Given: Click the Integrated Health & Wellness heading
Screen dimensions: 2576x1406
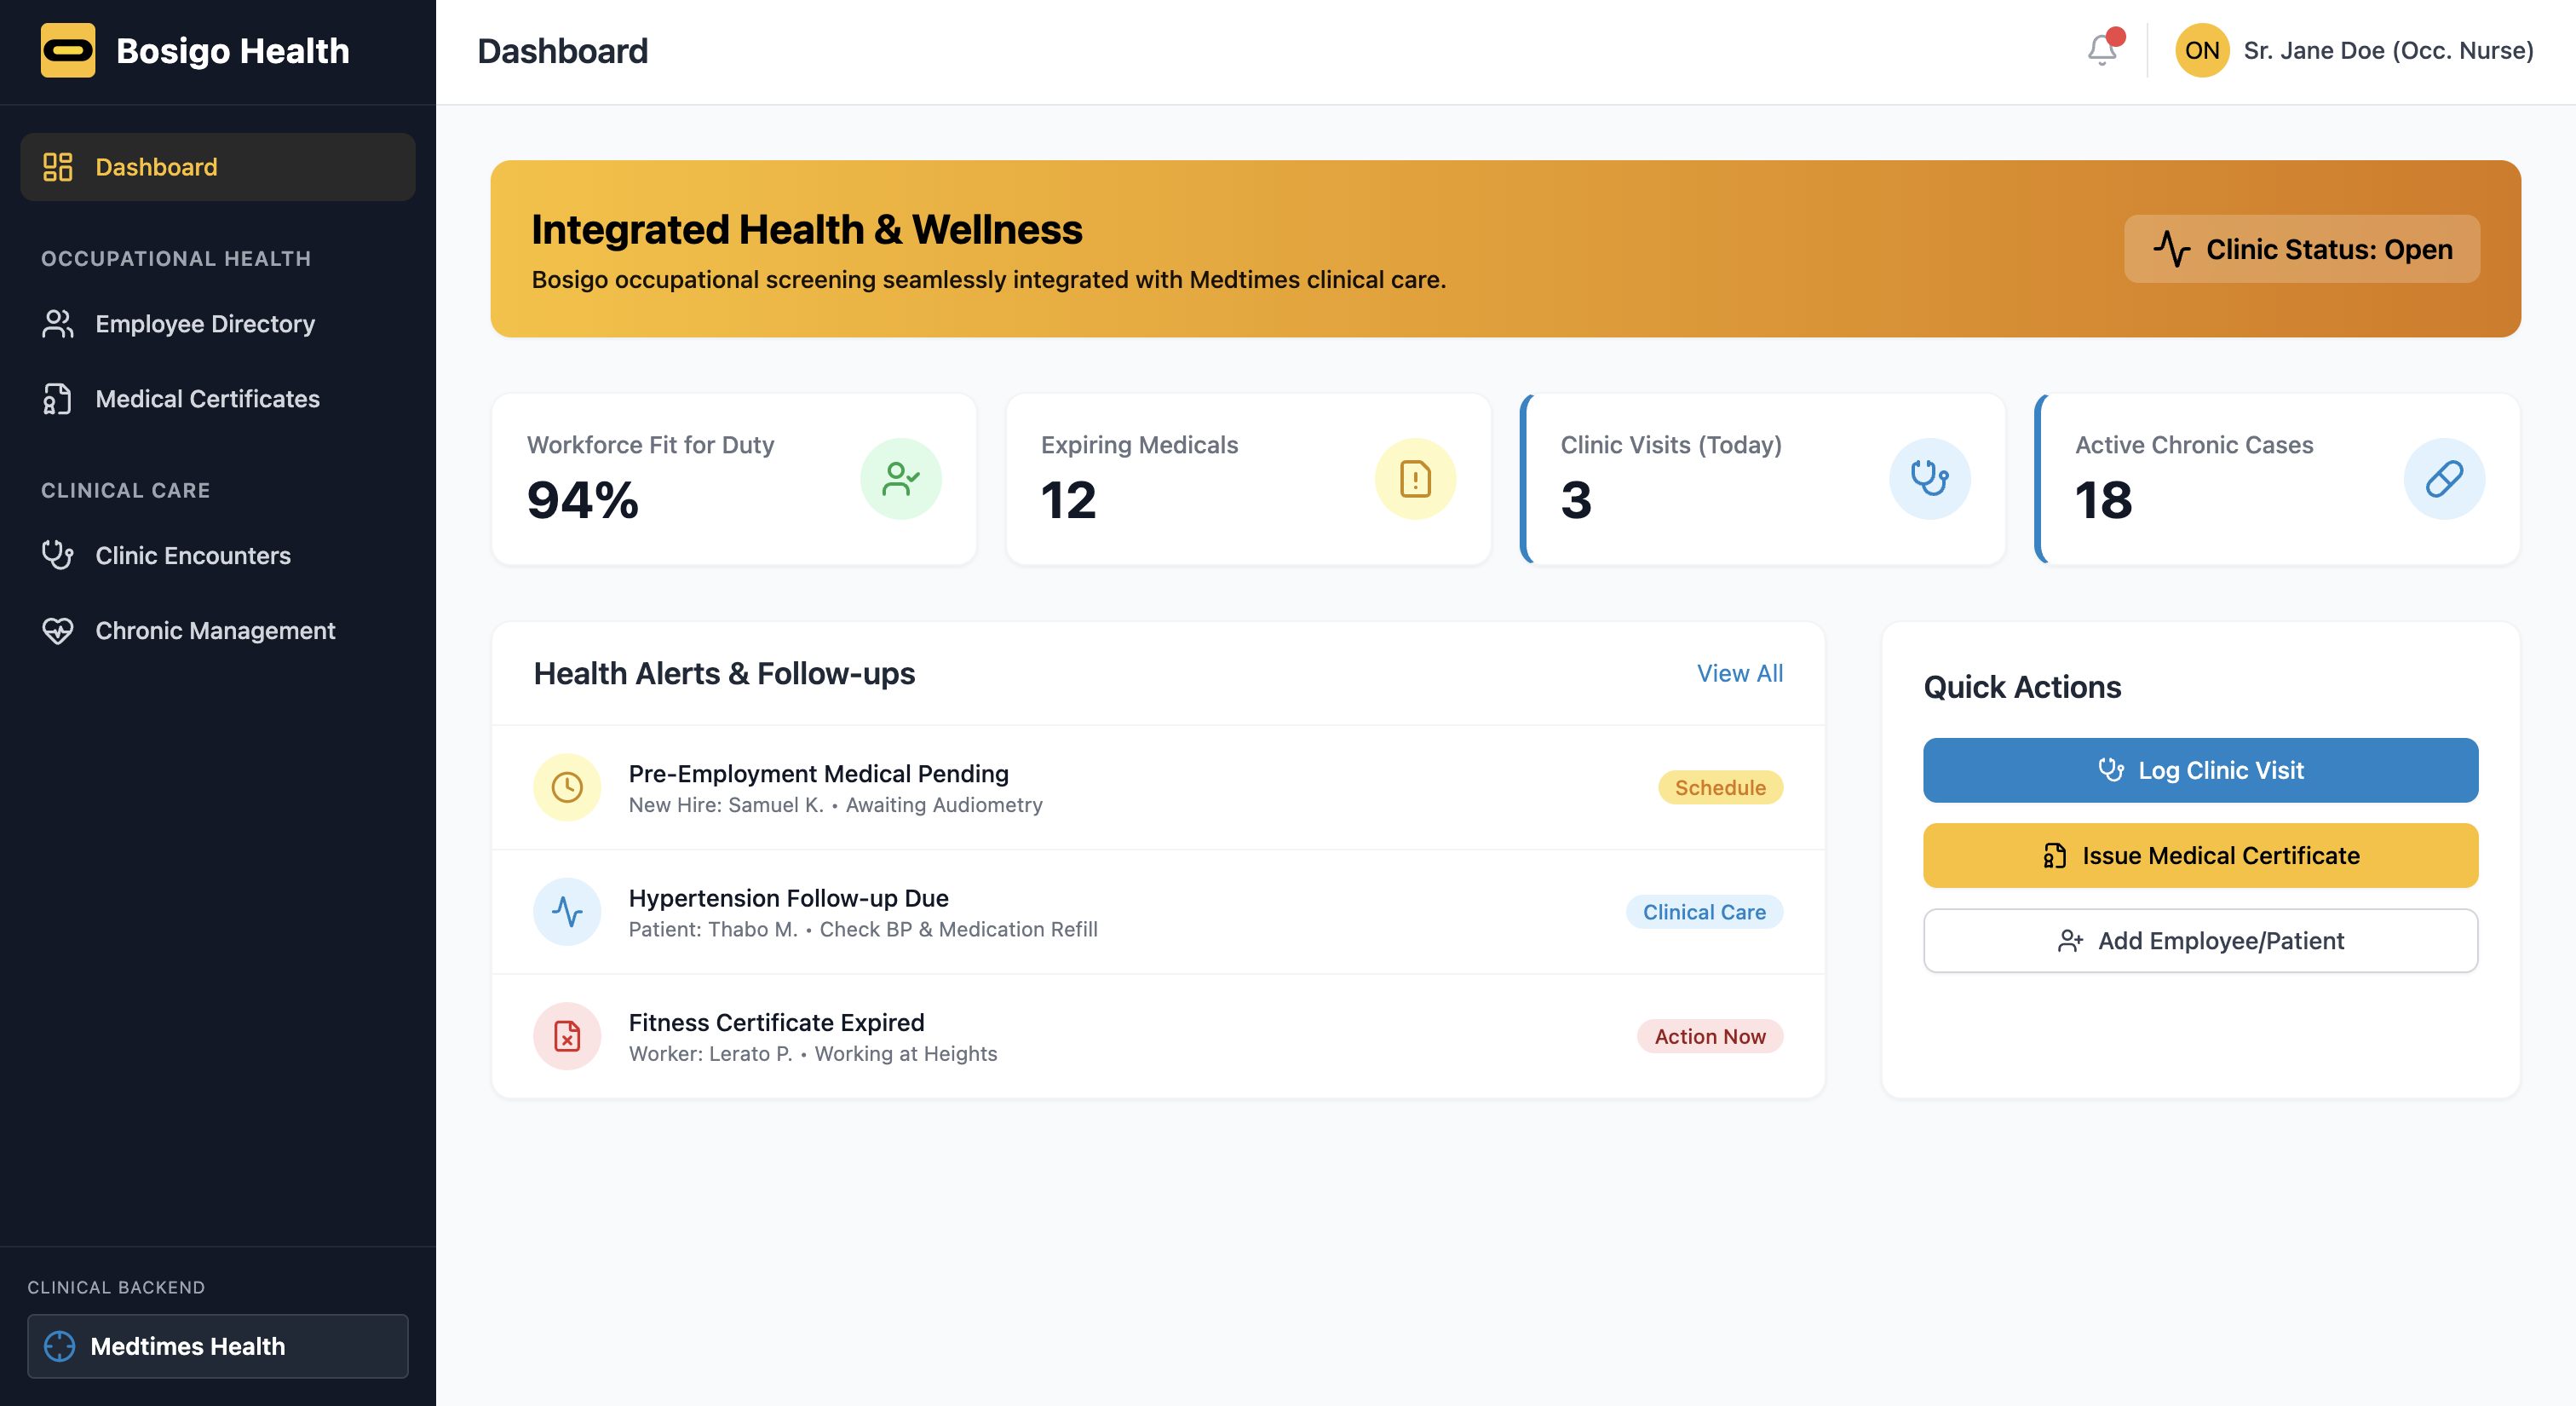Looking at the screenshot, I should (806, 229).
